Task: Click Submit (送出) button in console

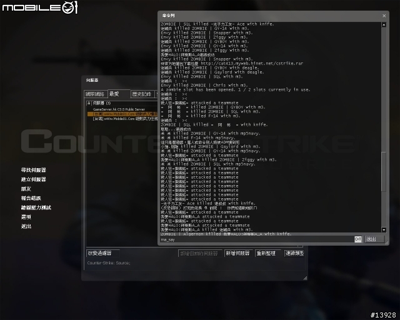Action: point(374,239)
